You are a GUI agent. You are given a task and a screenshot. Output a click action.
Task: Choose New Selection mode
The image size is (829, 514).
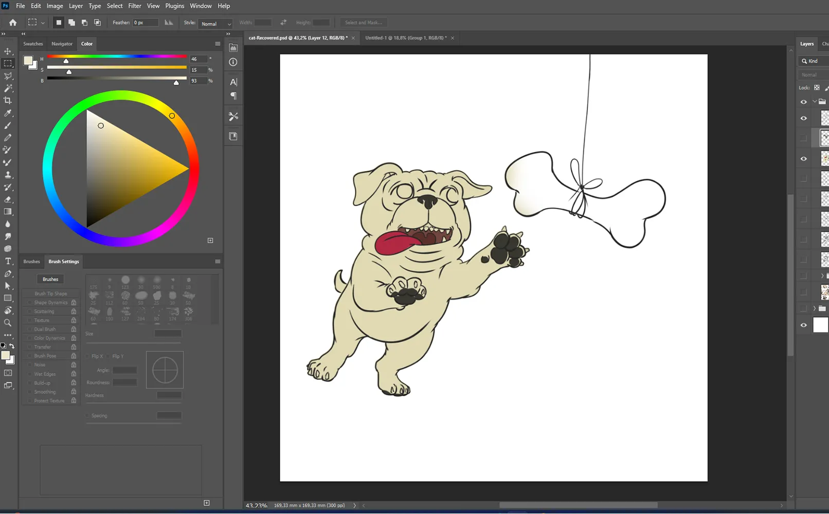[x=59, y=23]
